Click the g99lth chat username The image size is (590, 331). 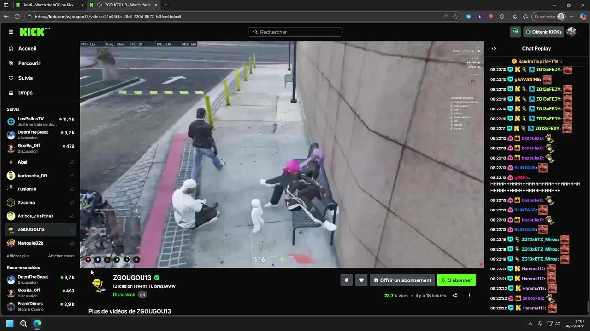pos(522,177)
